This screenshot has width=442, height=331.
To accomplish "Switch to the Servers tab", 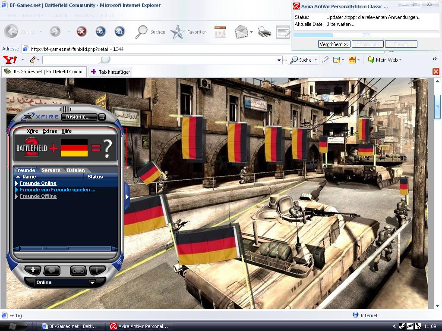I will click(51, 170).
